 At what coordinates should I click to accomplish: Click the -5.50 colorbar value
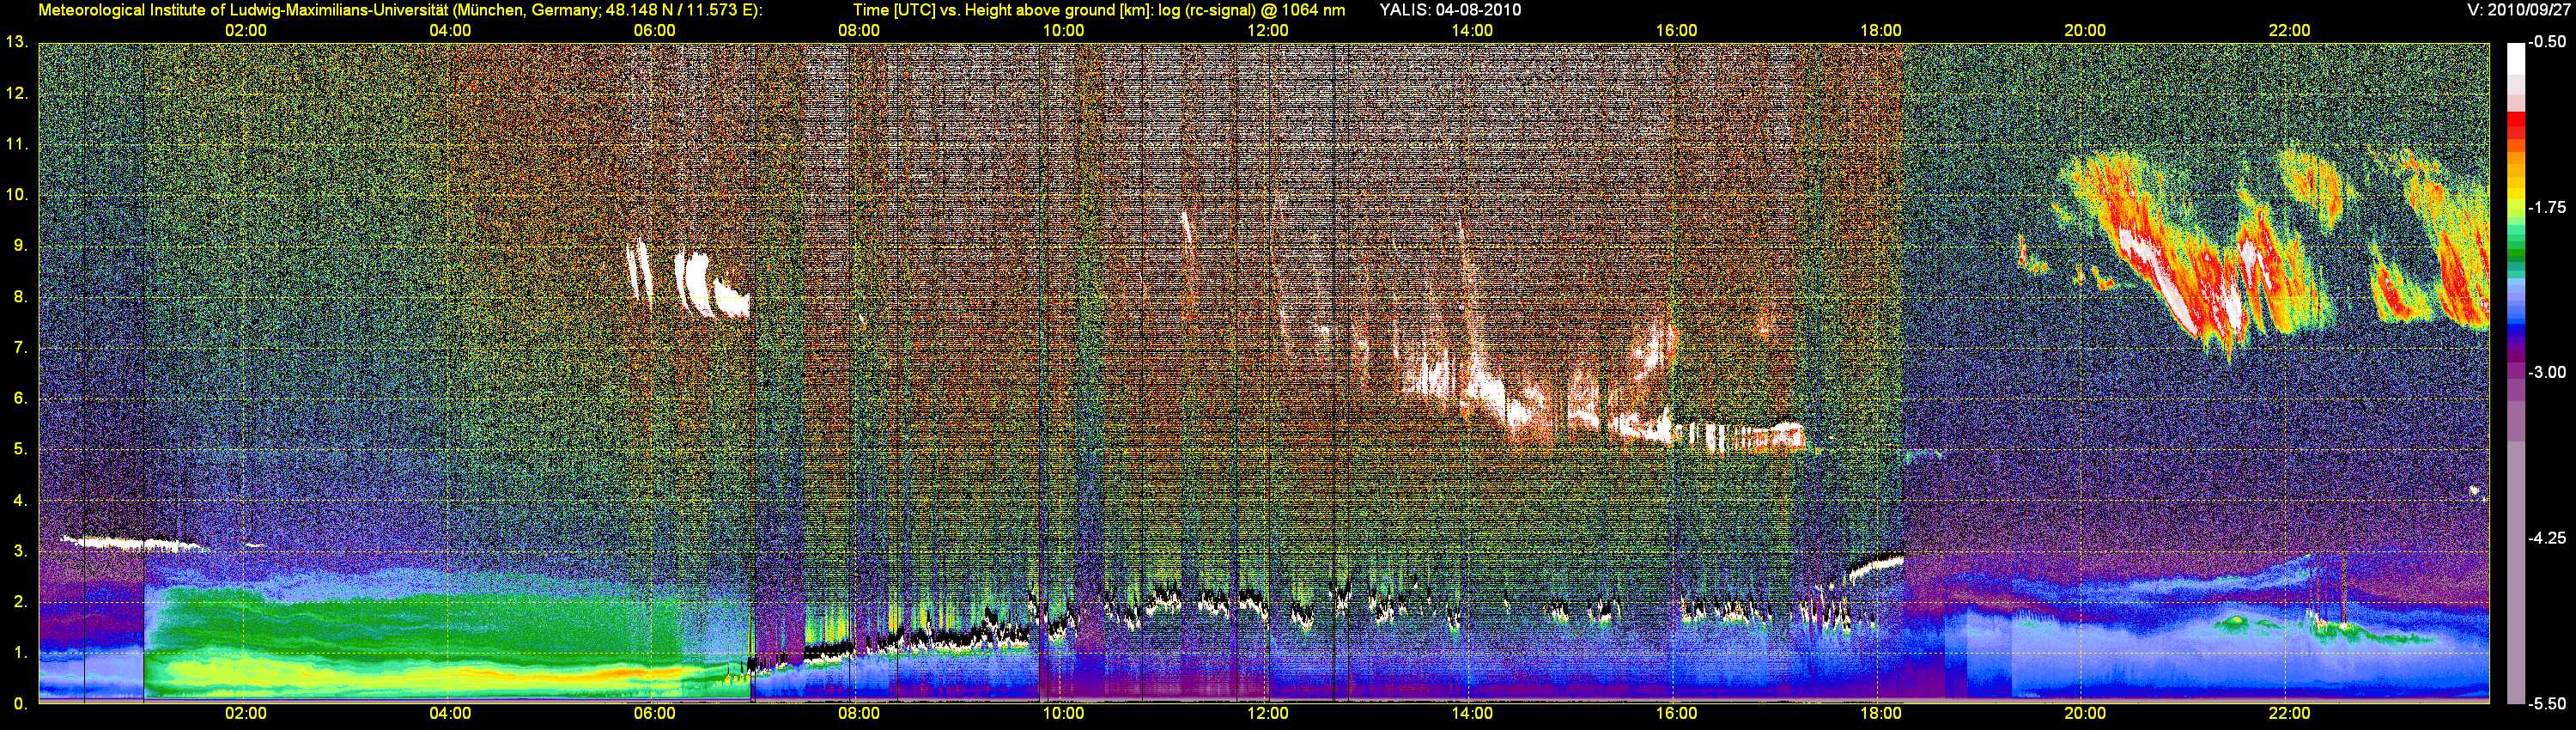pos(2548,703)
